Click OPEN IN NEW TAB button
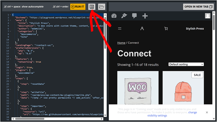The width and height of the screenshot is (217, 122). 198,7
